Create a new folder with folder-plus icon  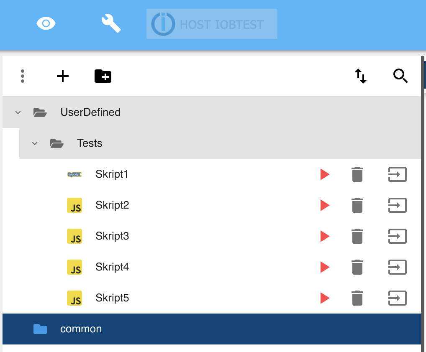pyautogui.click(x=103, y=76)
